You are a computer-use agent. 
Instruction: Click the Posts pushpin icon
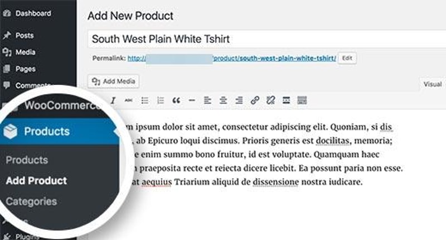pos(7,35)
